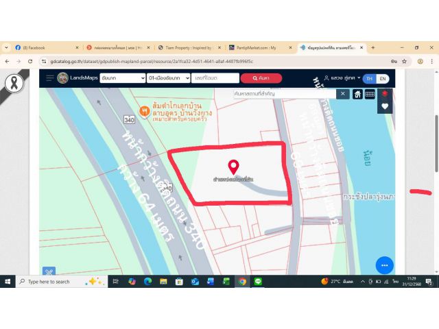Click the home icon beside search box
The image size is (439, 329).
357,94
